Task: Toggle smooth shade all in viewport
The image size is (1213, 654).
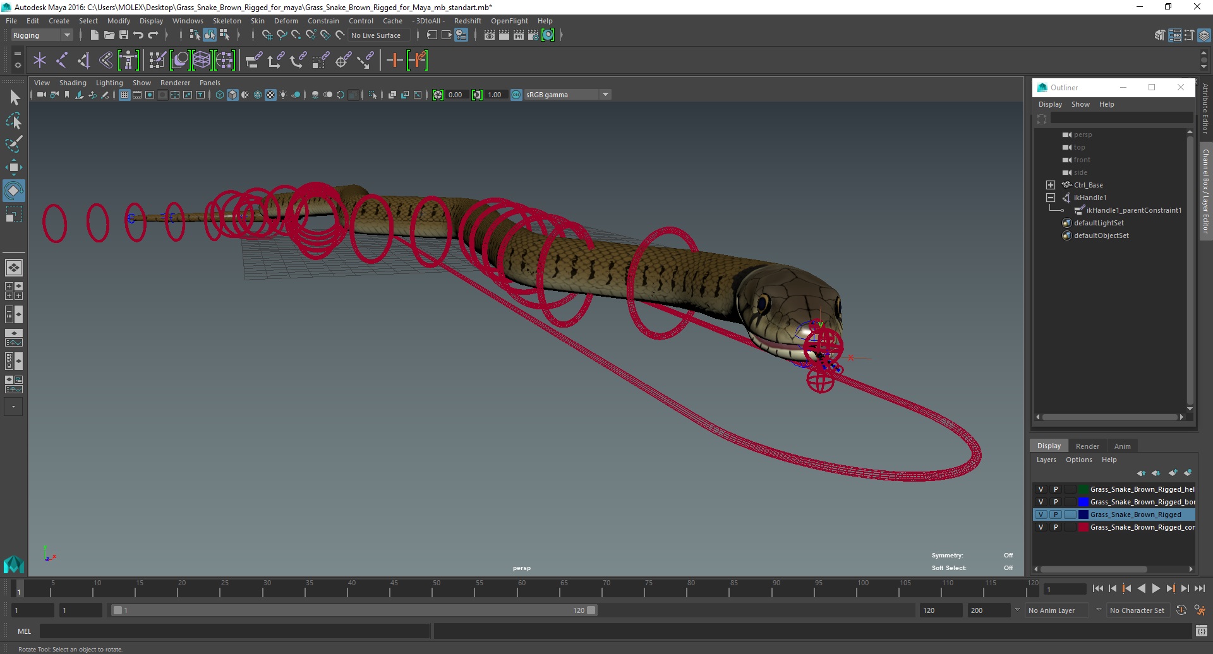Action: pos(232,95)
